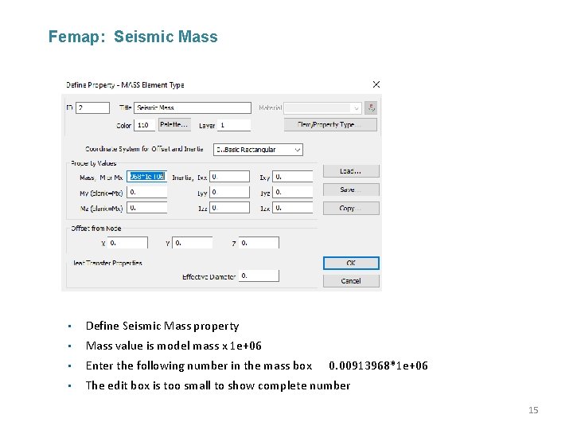The image size is (573, 430).
Task: Click the Layer input field
Action: tap(234, 125)
